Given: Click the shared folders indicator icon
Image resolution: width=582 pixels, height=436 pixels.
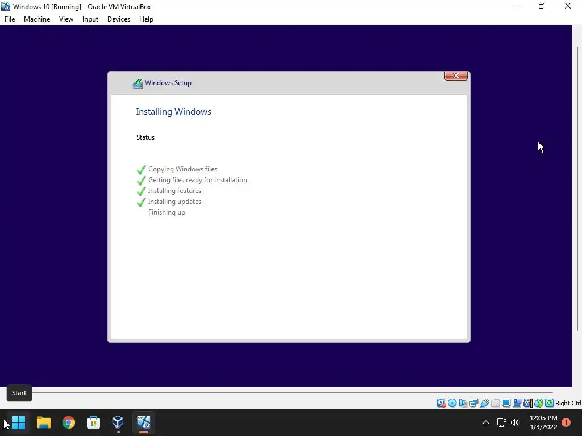Looking at the screenshot, I should point(496,403).
